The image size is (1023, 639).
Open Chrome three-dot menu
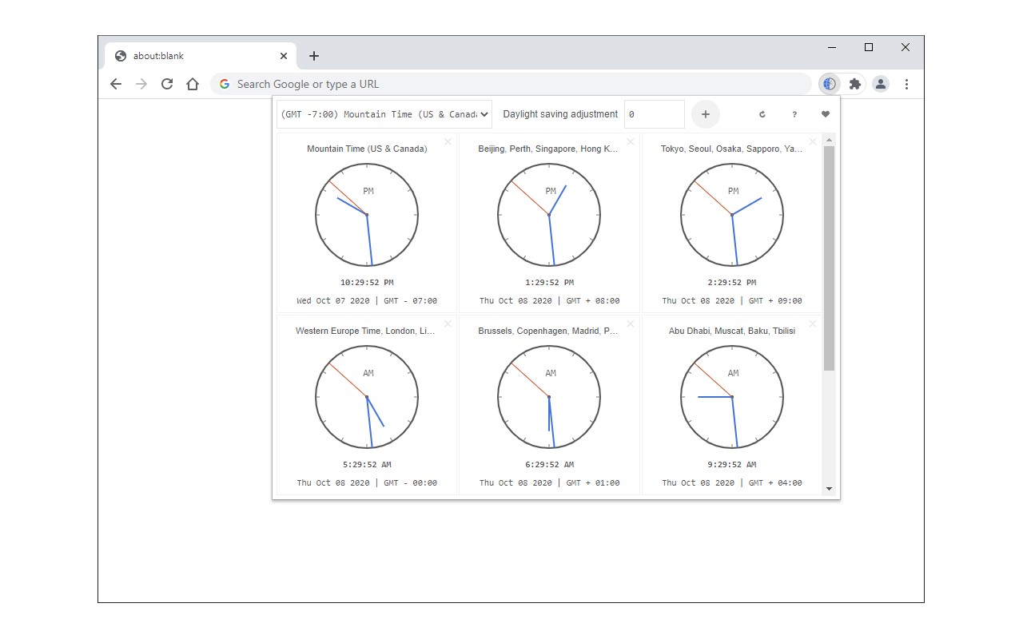906,84
